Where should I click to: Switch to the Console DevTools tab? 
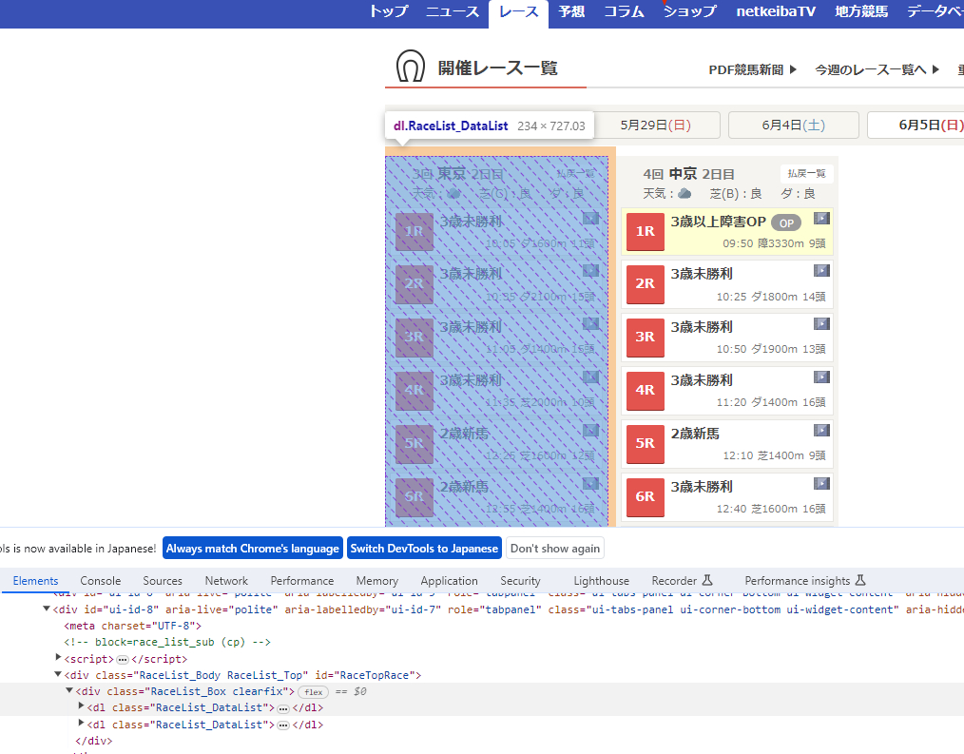pos(100,581)
